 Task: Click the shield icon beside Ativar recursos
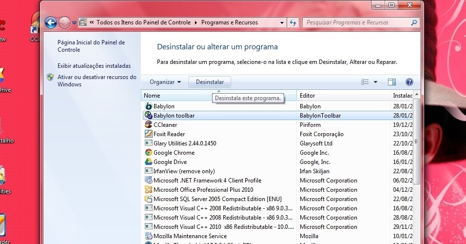click(50, 77)
